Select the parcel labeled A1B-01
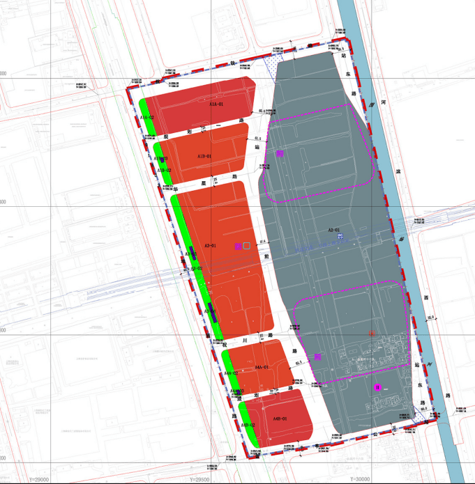Image resolution: width=475 pixels, height=484 pixels. pos(206,152)
